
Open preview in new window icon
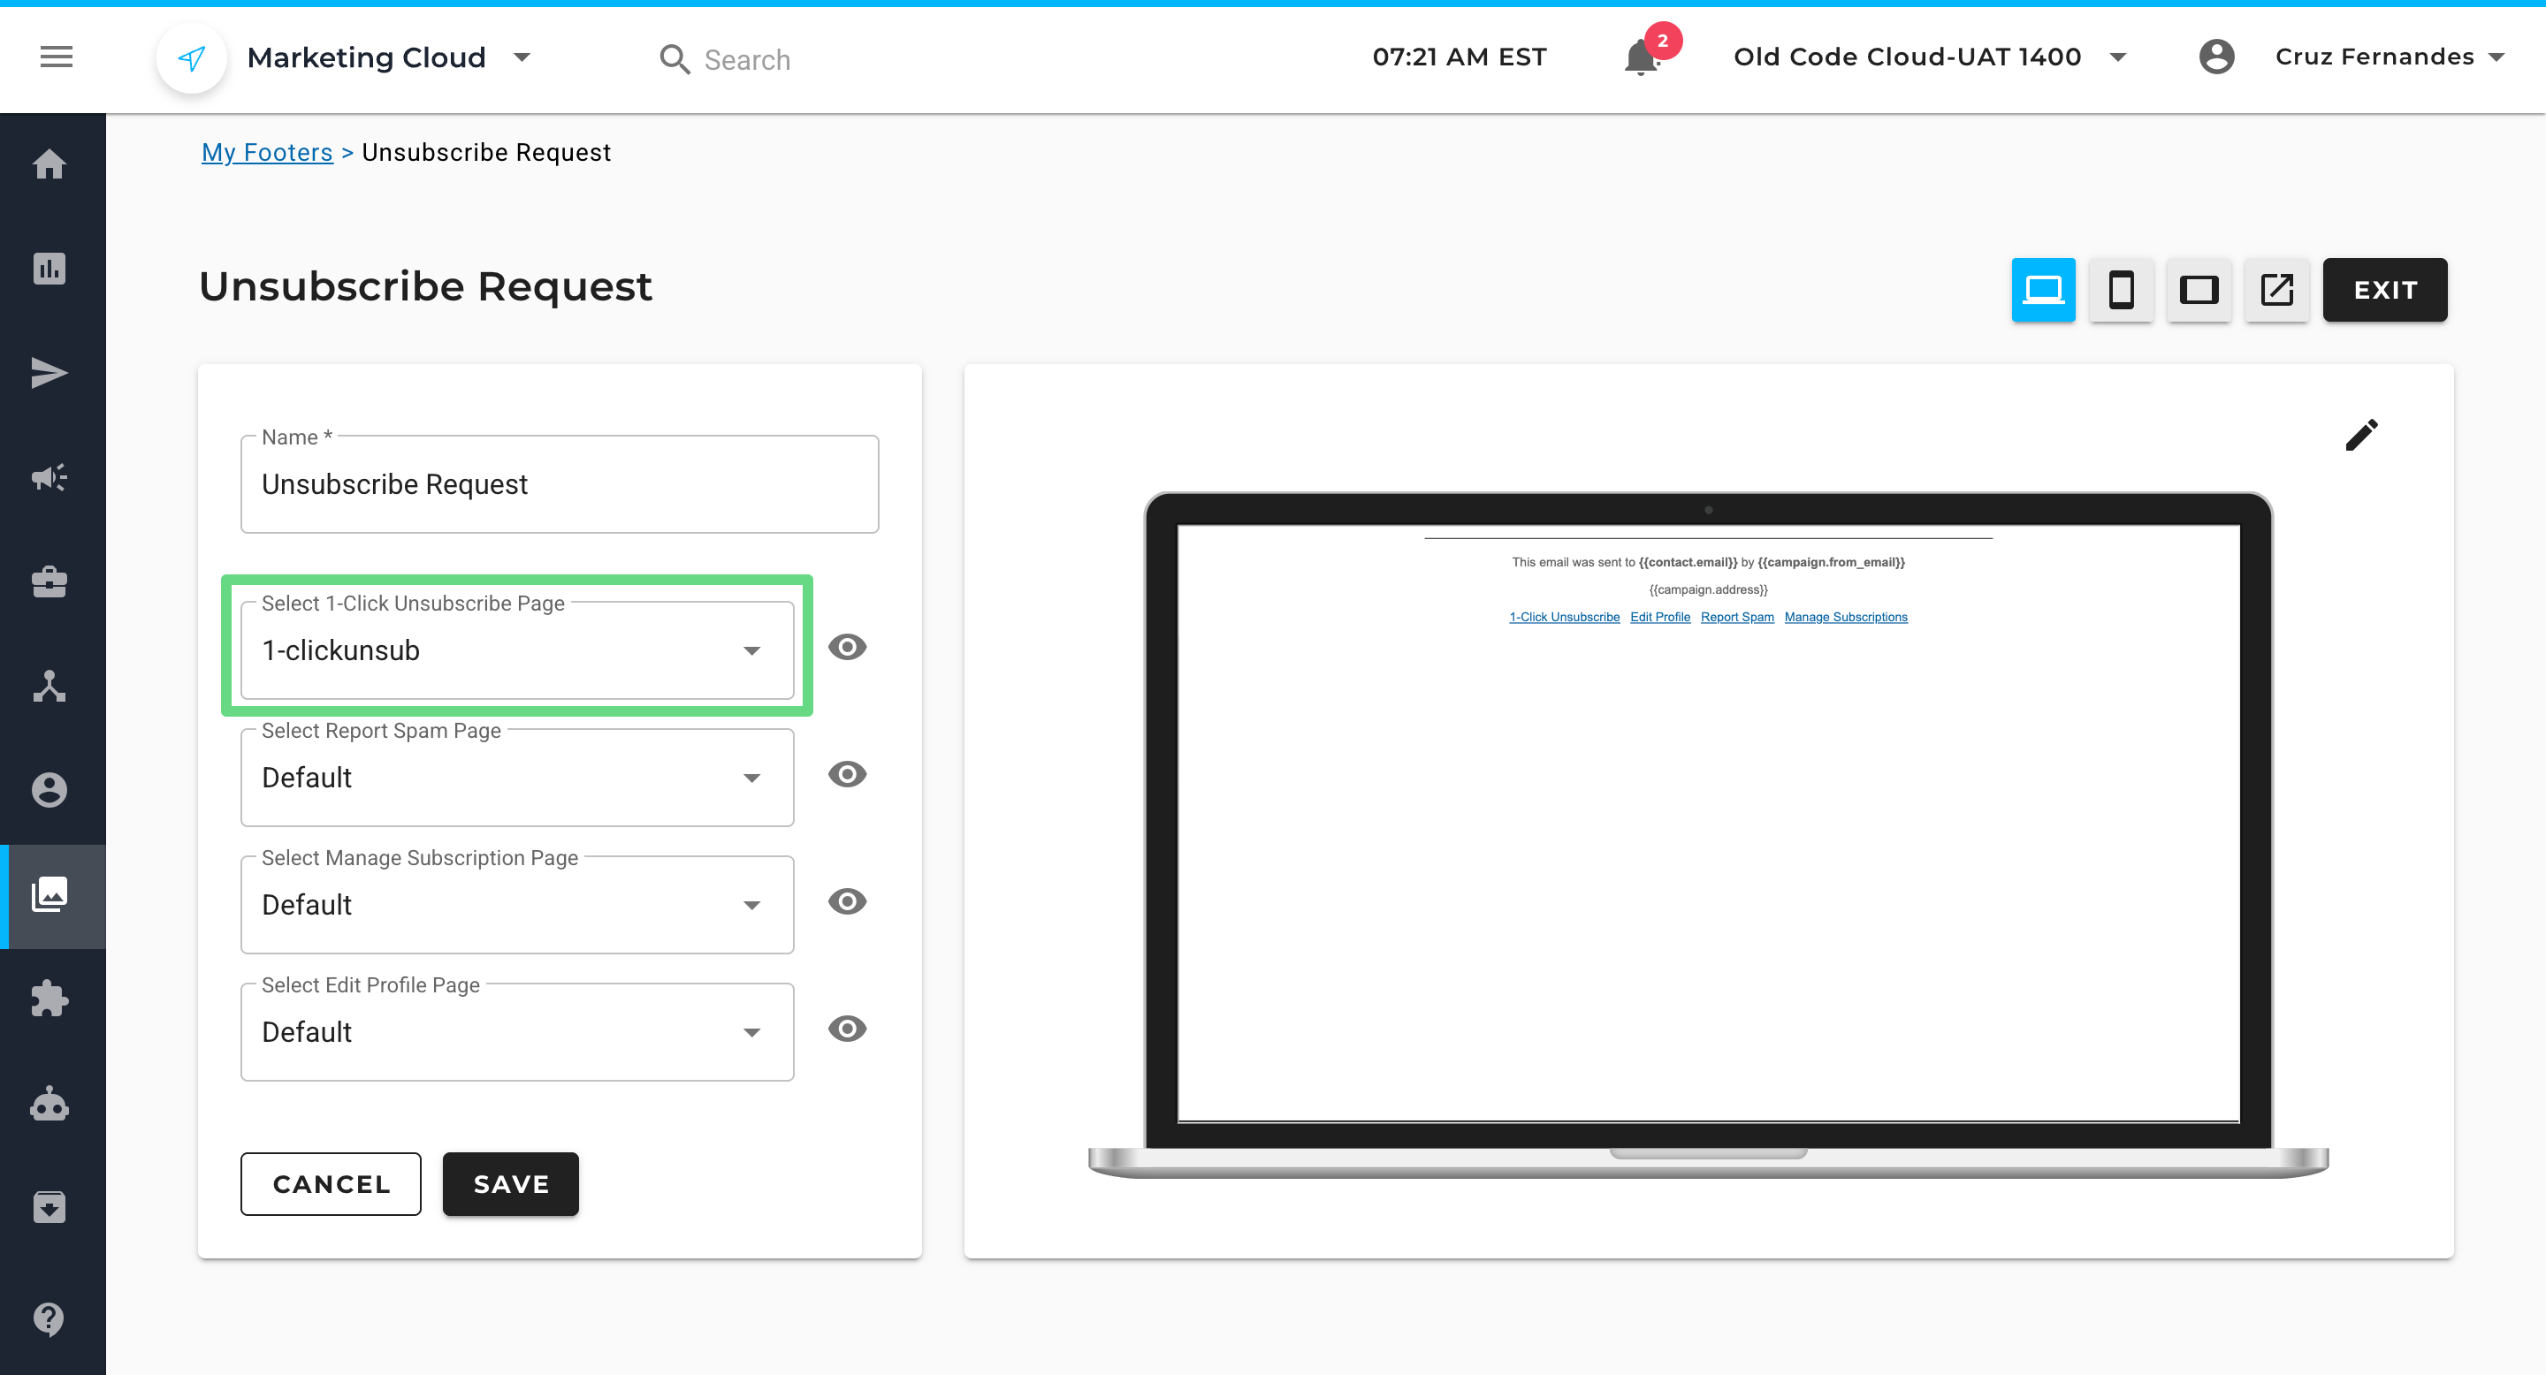[2276, 290]
